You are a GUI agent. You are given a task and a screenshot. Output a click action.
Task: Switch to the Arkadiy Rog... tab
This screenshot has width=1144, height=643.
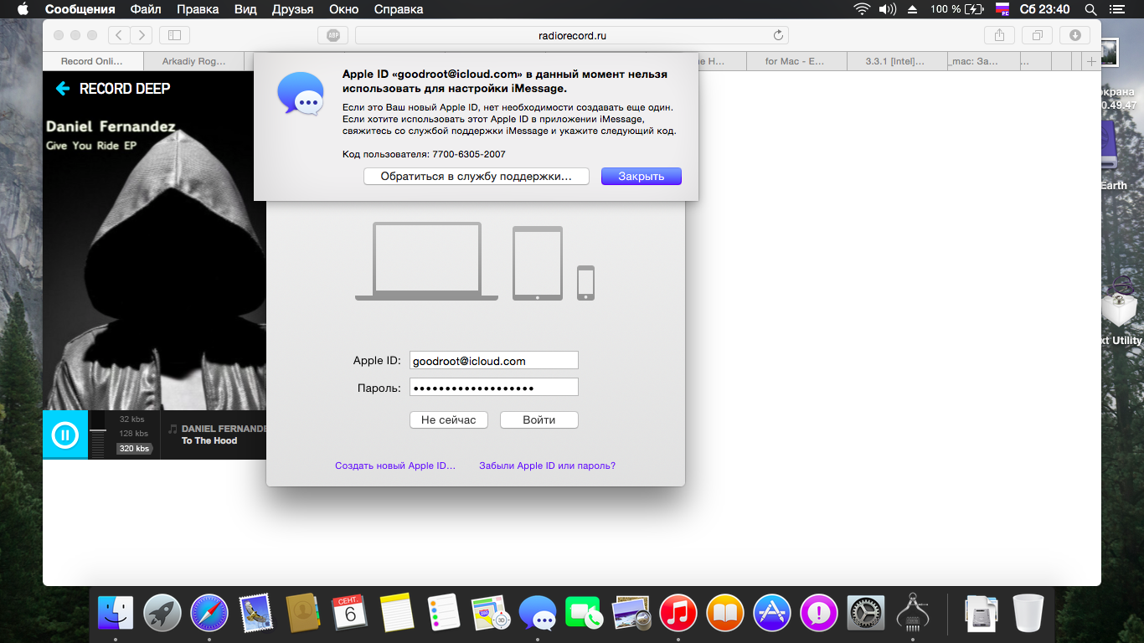click(x=193, y=61)
